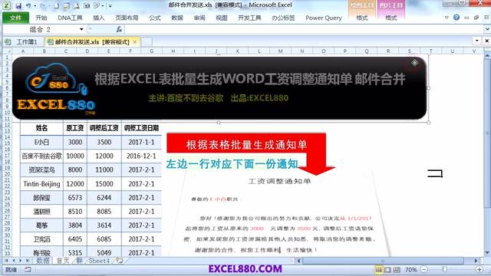The height and width of the screenshot is (276, 491).
Task: Switch to Page Layout view in status bar
Action: pos(388,269)
